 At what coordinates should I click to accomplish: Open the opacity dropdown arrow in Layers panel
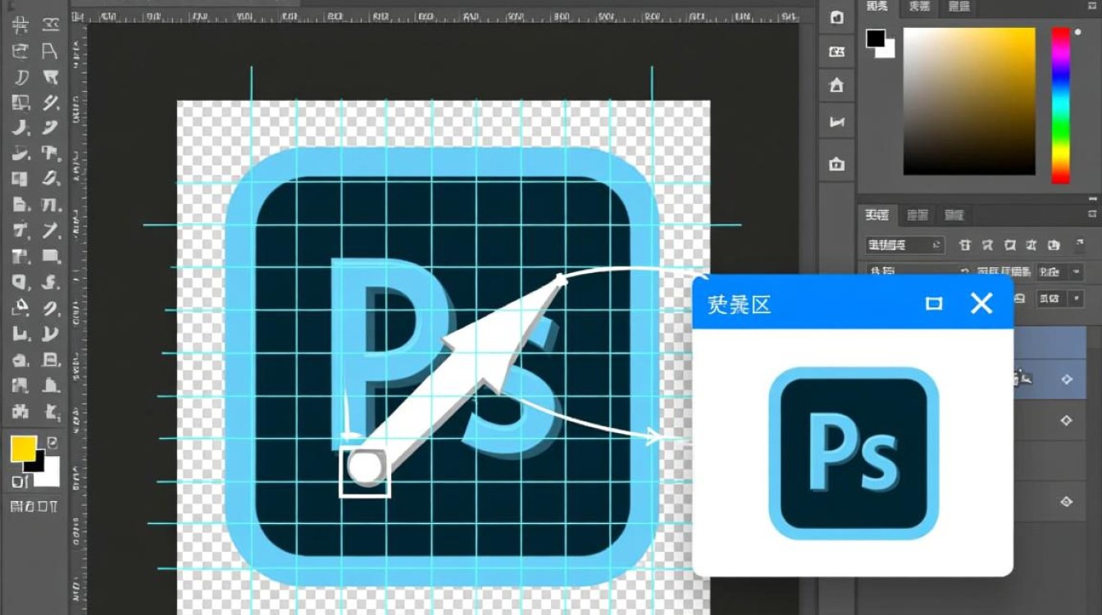click(x=1076, y=271)
